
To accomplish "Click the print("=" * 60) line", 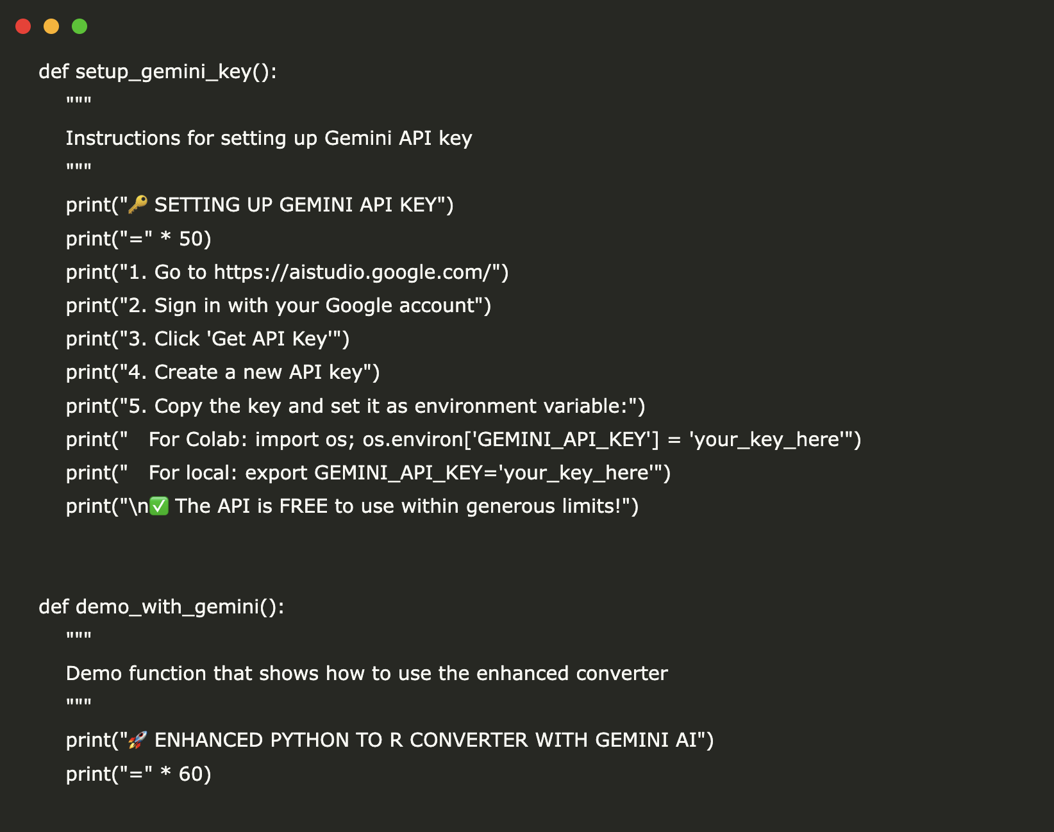I will pos(138,774).
